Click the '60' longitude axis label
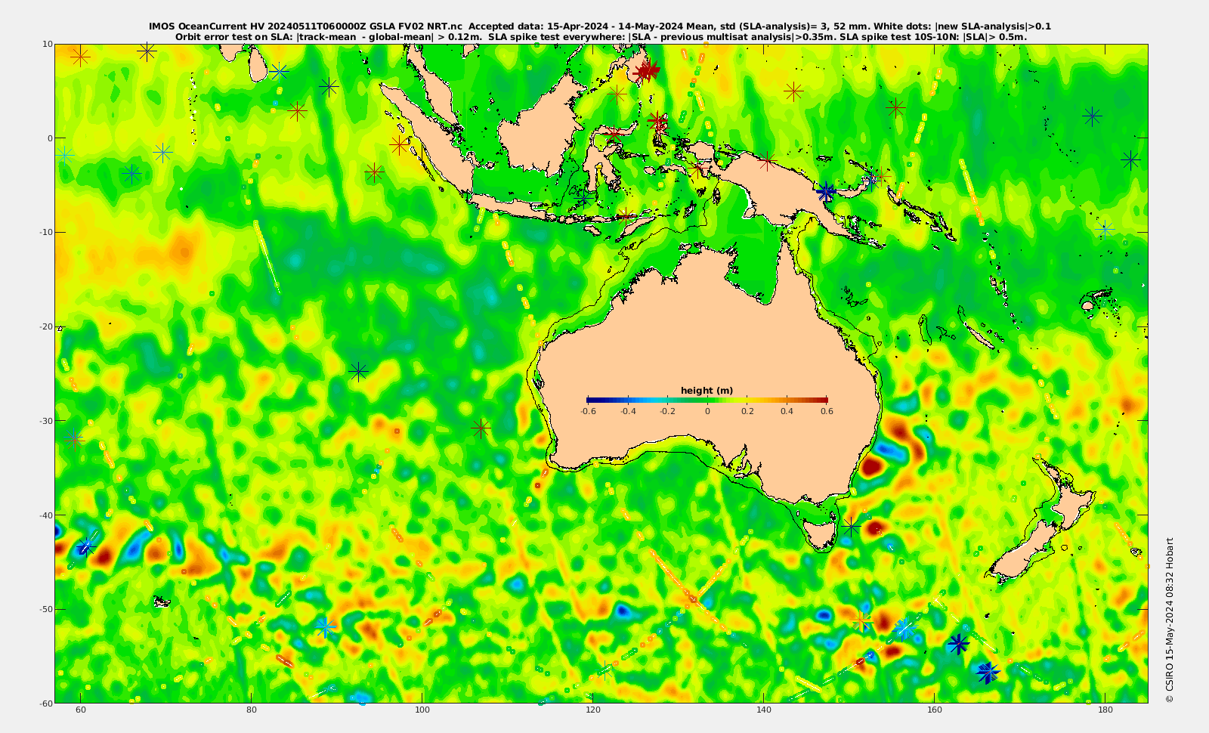 [x=81, y=710]
